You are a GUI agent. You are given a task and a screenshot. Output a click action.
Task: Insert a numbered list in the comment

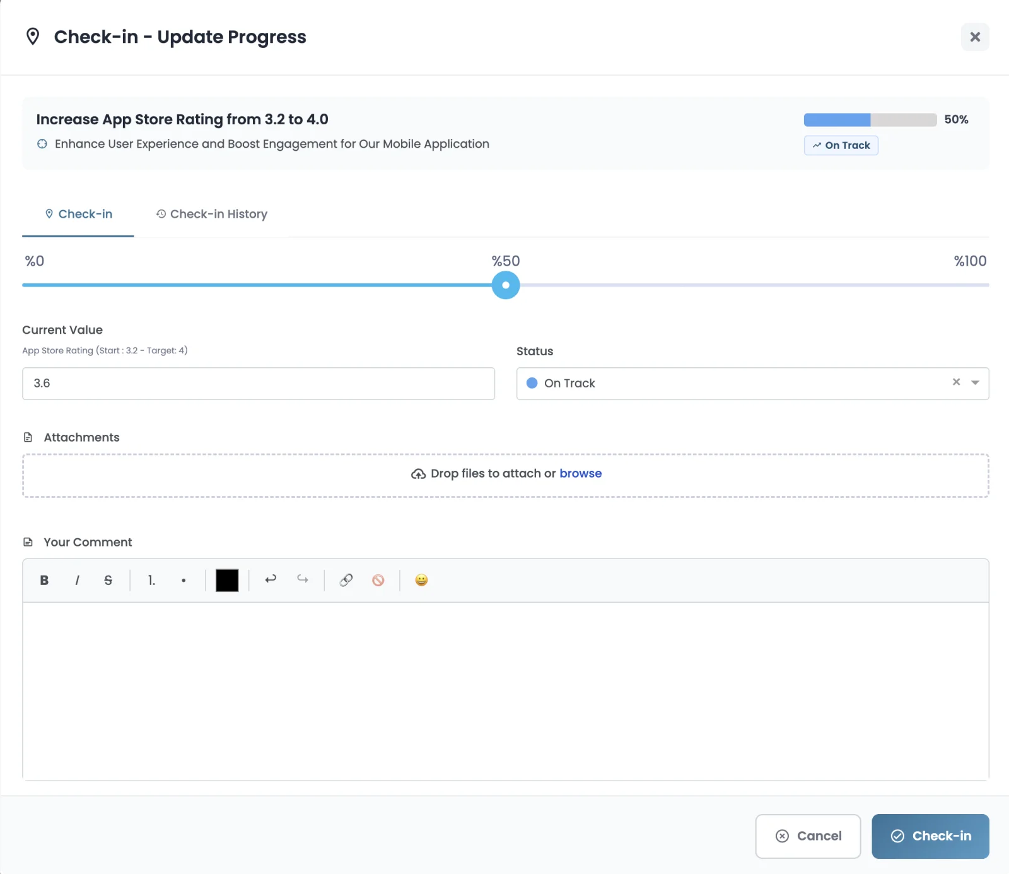(151, 580)
